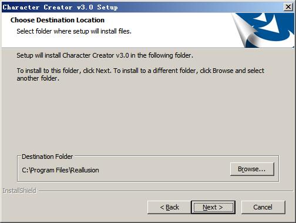Click the greyed InstallShield label
The height and width of the screenshot is (223, 296).
19,191
